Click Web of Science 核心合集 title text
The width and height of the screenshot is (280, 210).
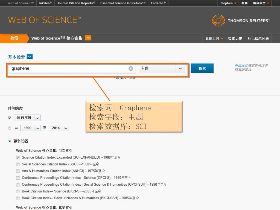[57, 38]
